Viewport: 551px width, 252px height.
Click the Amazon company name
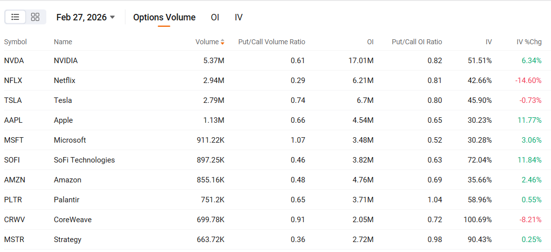click(68, 180)
